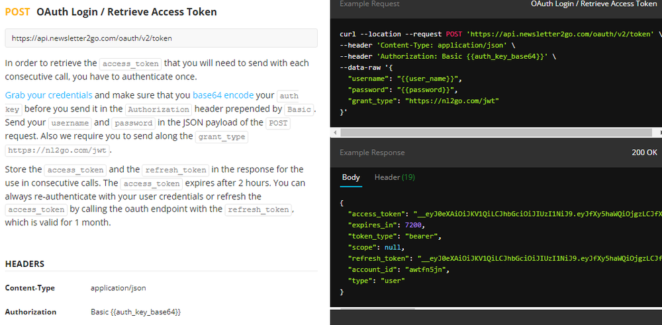Screen dimensions: 662x325
Task: Click the "password" line in request body
Action: 402,90
